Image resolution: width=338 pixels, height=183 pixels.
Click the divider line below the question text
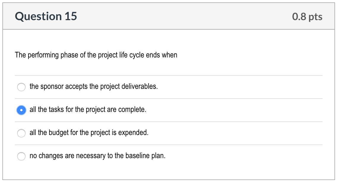(169, 75)
